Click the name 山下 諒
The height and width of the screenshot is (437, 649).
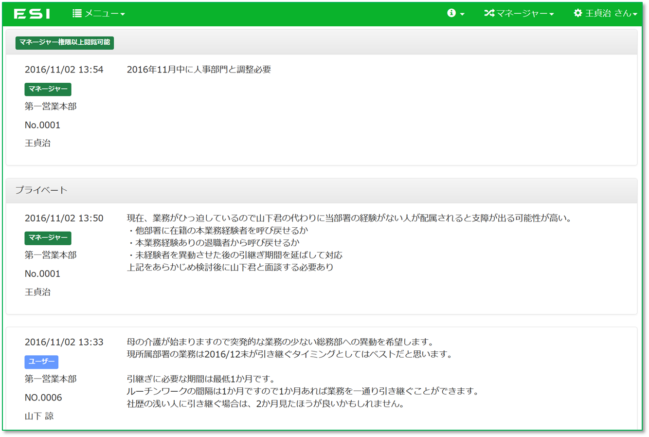[39, 417]
